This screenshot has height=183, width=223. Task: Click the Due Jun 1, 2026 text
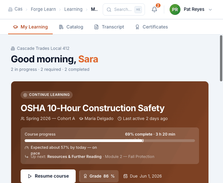click(x=146, y=176)
